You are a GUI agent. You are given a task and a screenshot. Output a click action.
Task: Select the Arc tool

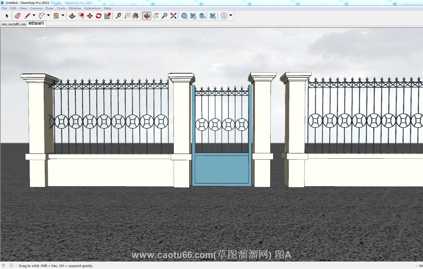click(42, 16)
